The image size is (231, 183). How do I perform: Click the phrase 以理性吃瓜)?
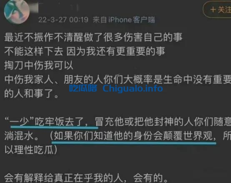(x=31, y=150)
